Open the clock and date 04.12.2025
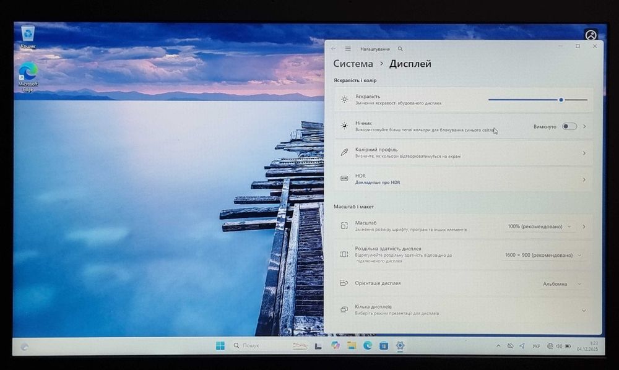 (x=587, y=346)
